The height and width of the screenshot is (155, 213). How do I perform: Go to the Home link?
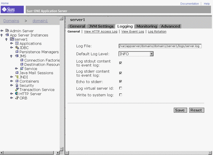pos(5,3)
